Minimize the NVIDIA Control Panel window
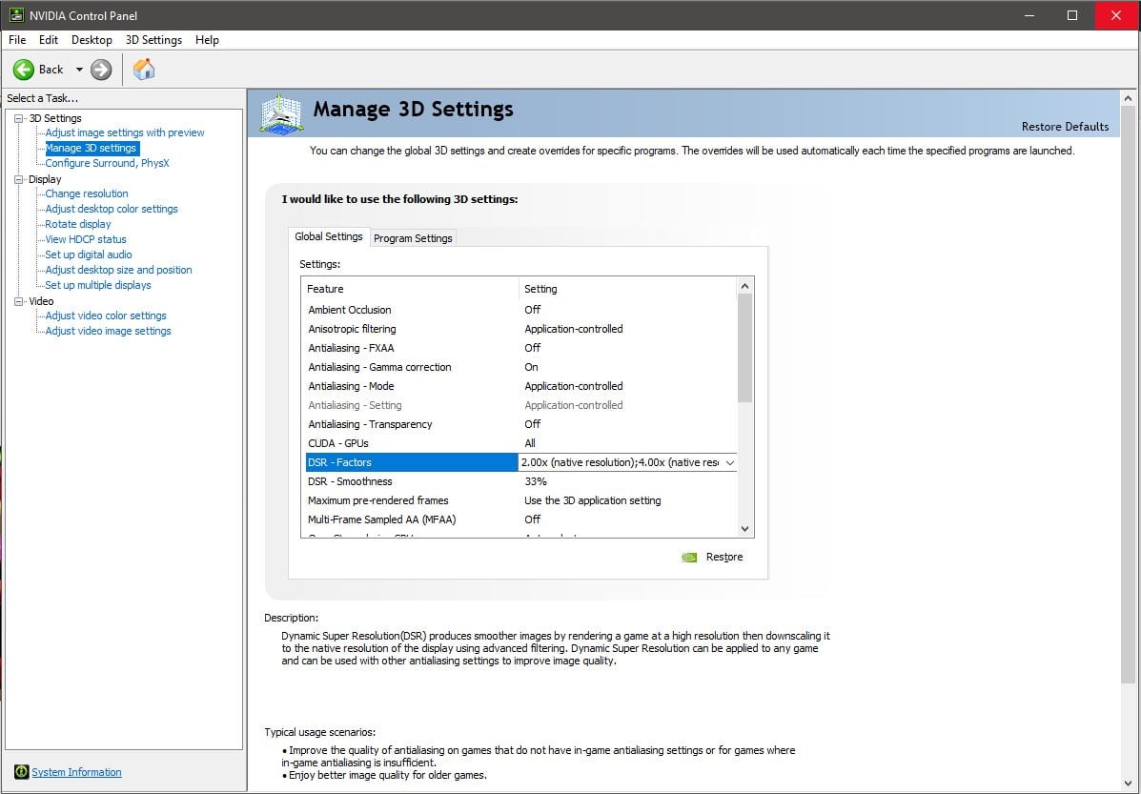The height and width of the screenshot is (794, 1141). (x=1029, y=15)
